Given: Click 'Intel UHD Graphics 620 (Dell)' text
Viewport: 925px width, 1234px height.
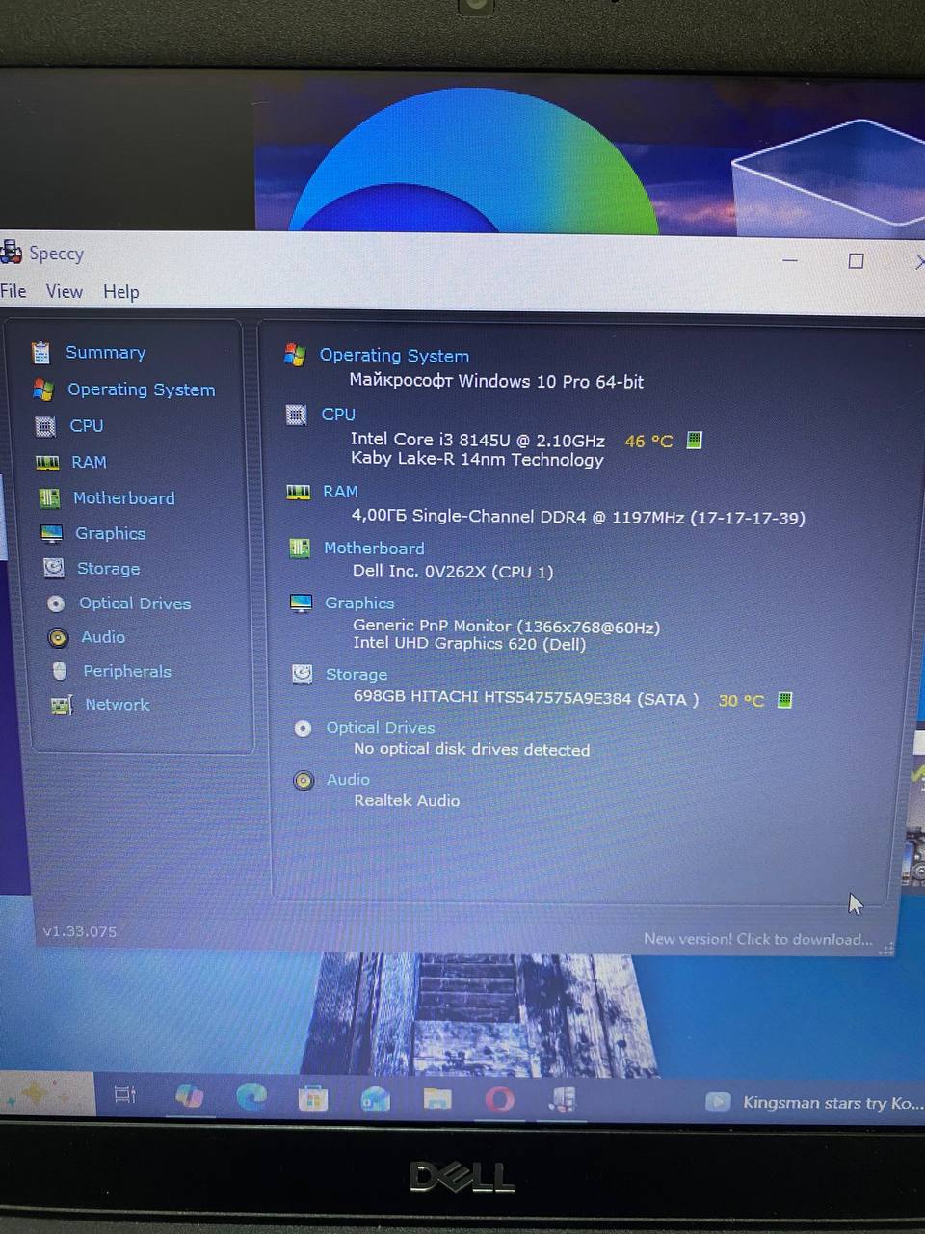Looking at the screenshot, I should [x=469, y=644].
